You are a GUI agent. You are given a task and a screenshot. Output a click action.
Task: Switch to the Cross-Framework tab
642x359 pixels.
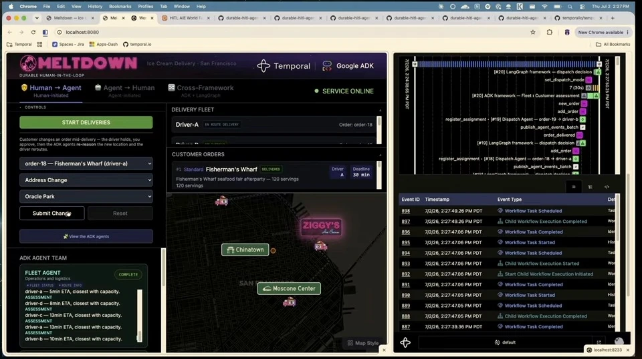201,91
